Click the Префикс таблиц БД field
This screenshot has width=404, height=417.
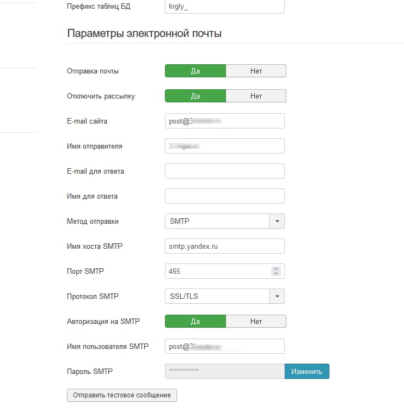point(225,7)
